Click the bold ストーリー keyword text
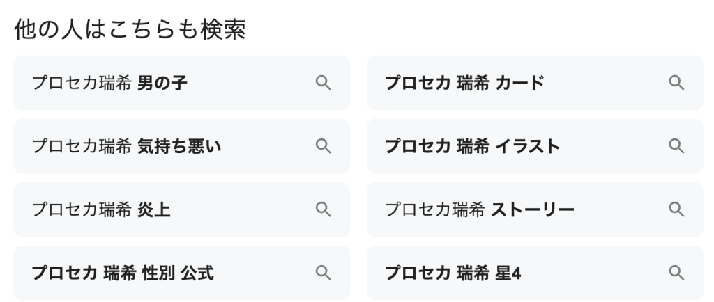This screenshot has width=714, height=302. (x=532, y=210)
